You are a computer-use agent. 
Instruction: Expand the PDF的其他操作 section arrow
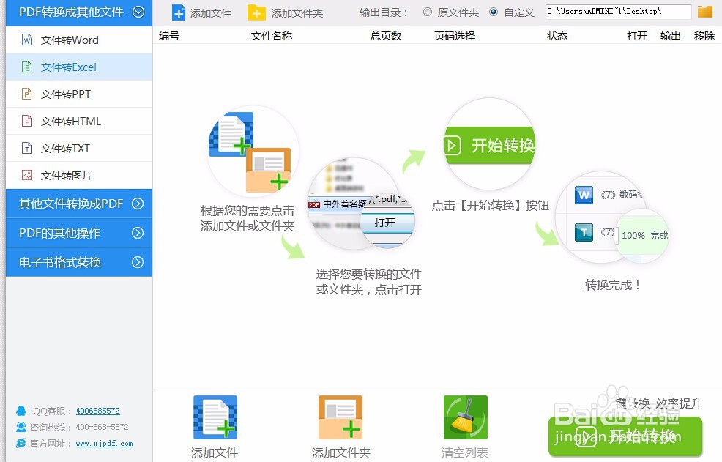(x=138, y=233)
